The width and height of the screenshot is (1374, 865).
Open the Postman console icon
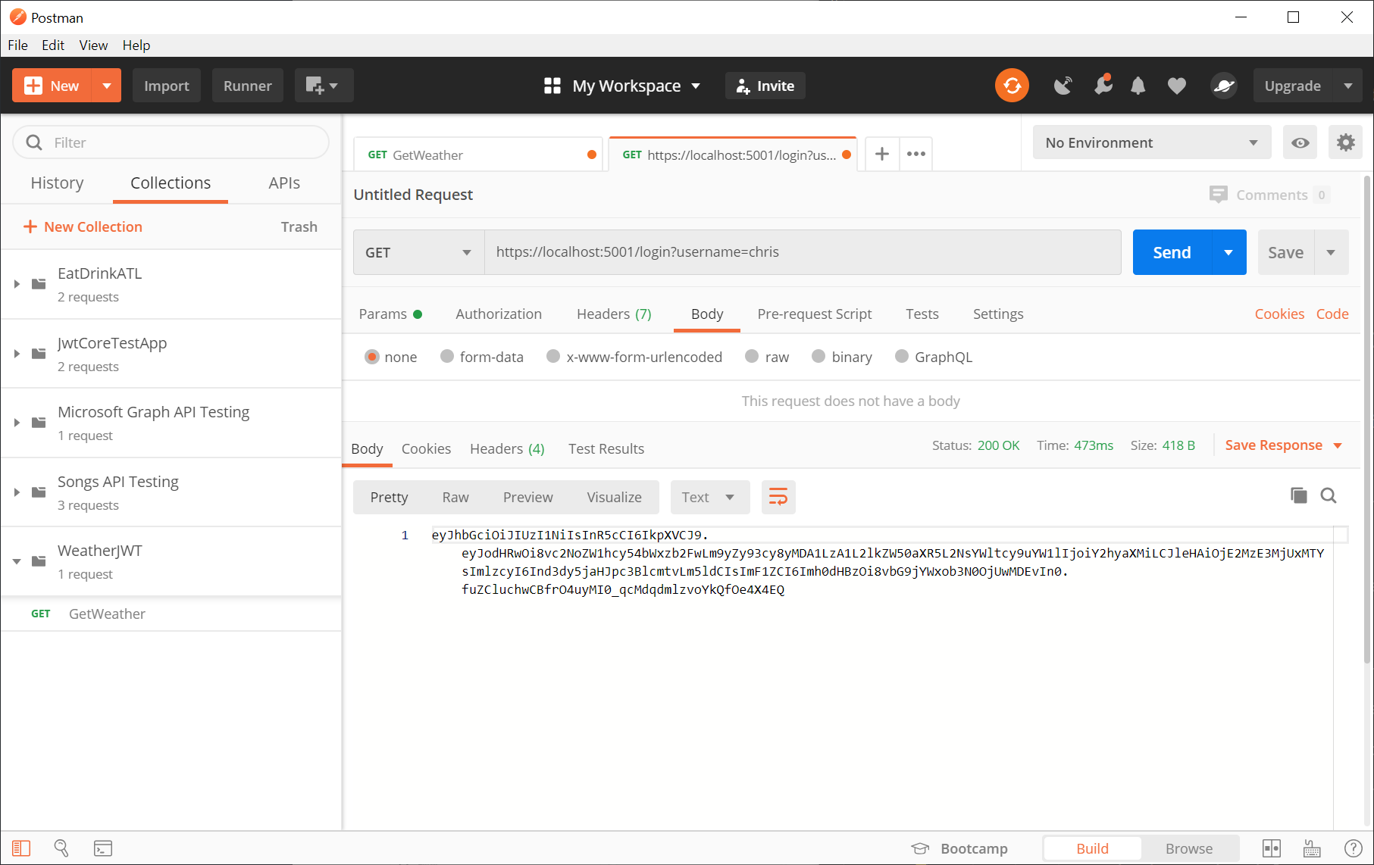point(103,848)
